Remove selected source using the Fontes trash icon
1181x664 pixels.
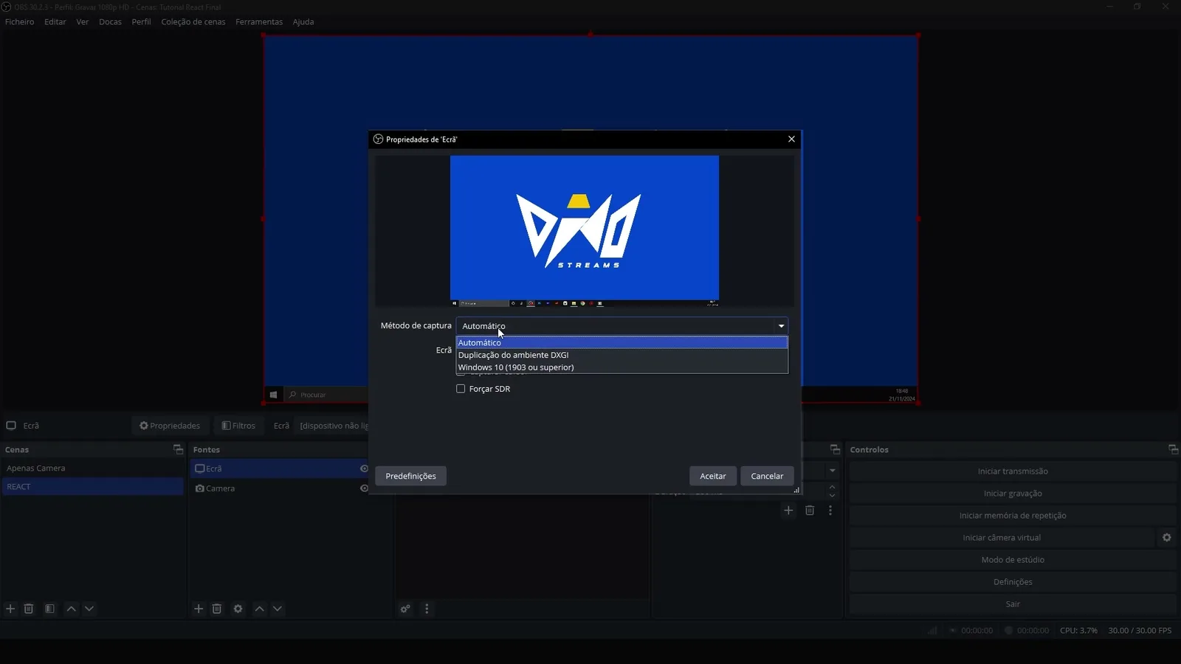[217, 609]
